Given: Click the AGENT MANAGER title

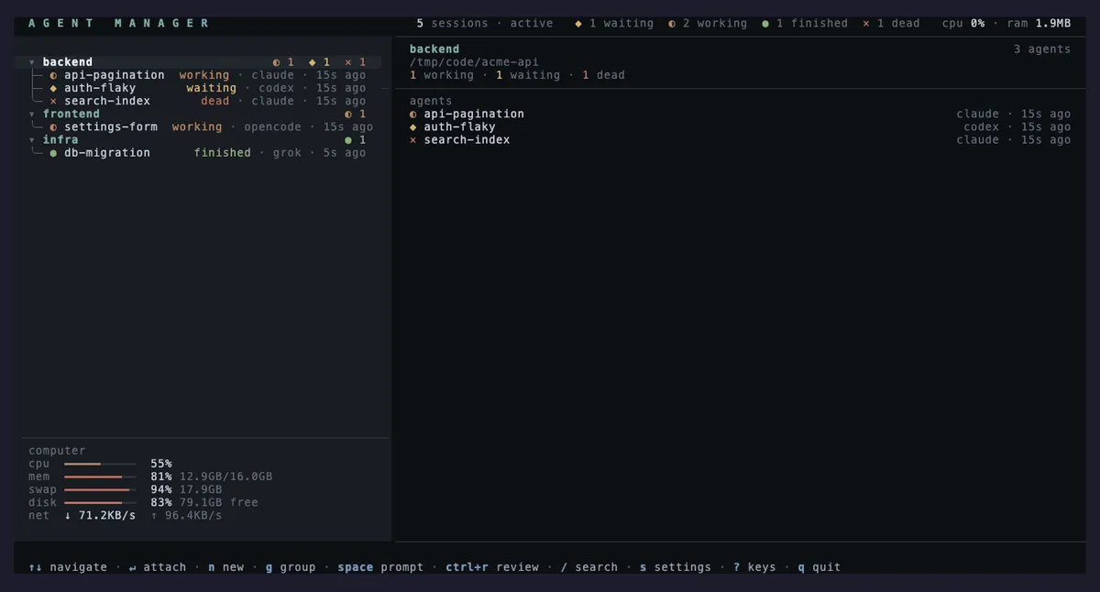Looking at the screenshot, I should click(x=118, y=23).
